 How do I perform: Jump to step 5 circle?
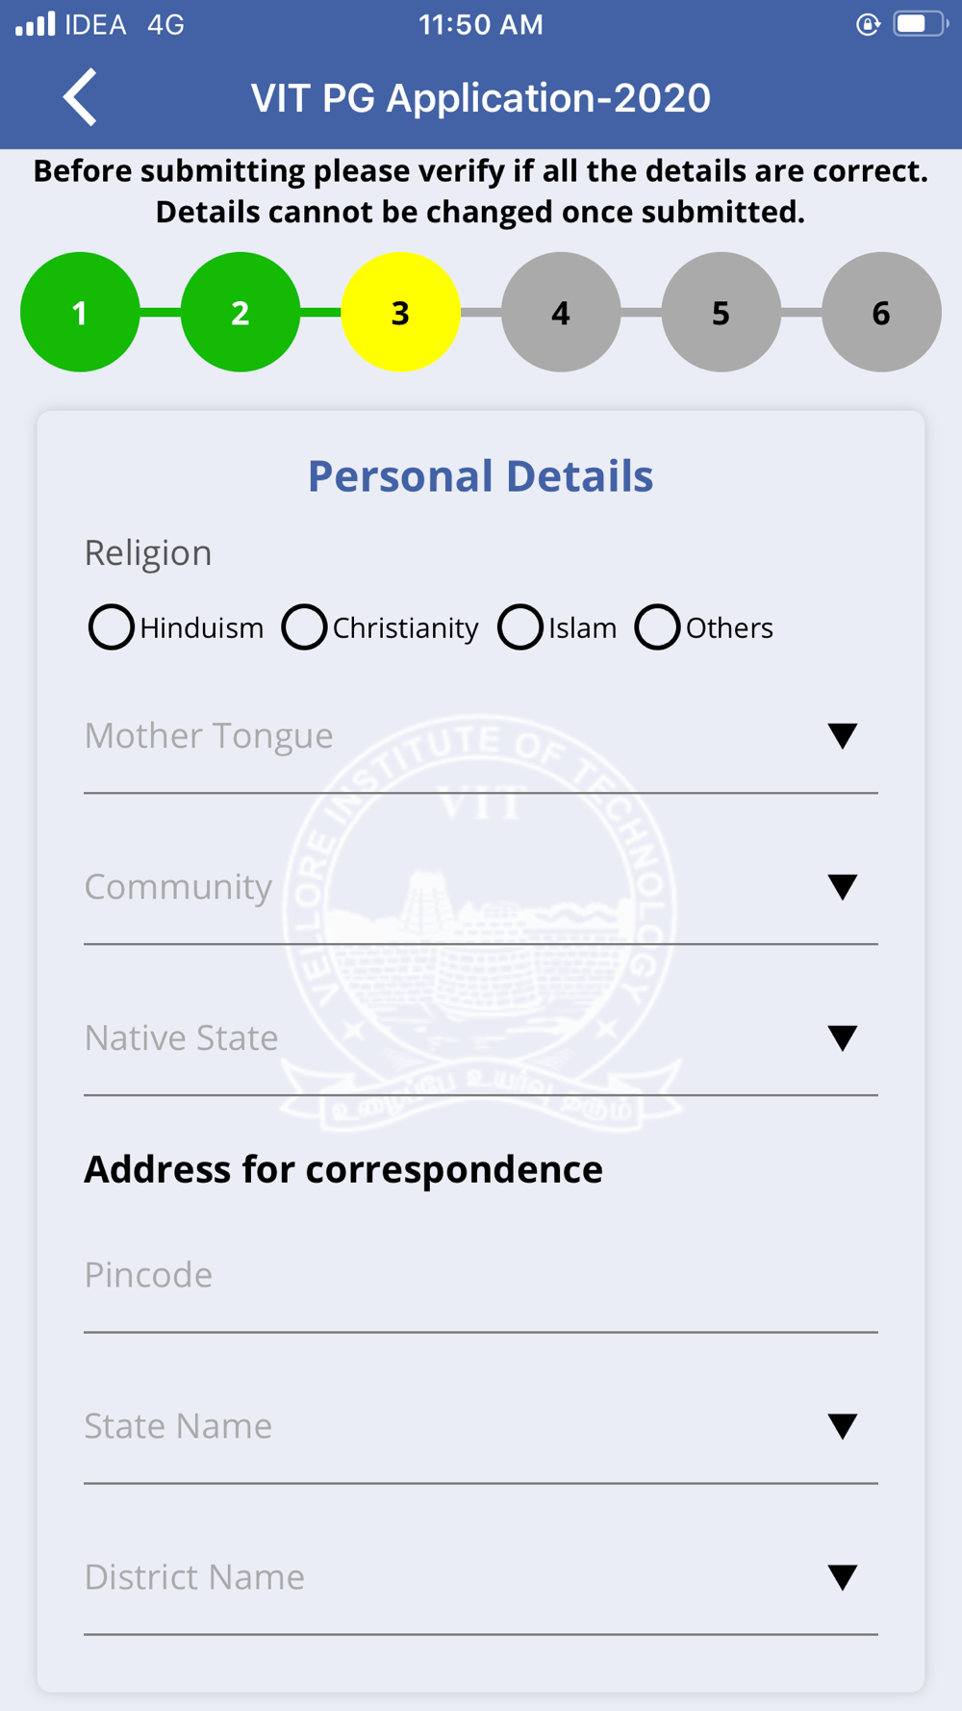tap(721, 312)
